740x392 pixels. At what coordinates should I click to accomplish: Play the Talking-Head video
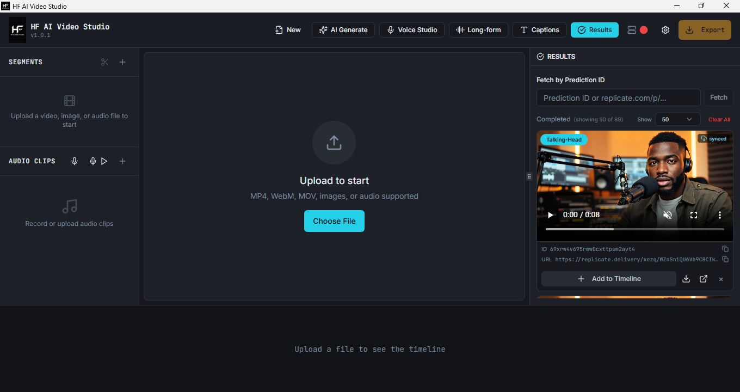click(x=550, y=215)
